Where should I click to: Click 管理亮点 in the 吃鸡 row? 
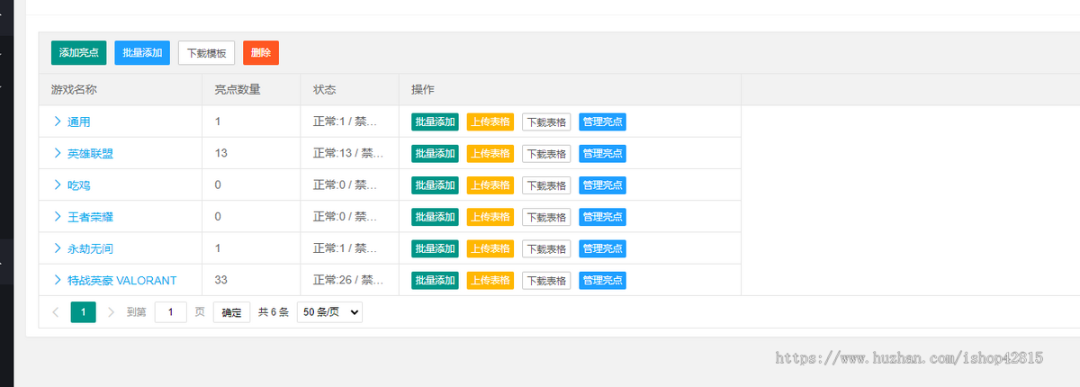coord(602,184)
